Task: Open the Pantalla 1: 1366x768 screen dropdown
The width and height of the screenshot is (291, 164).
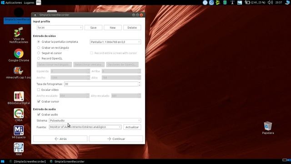Action: [115, 42]
